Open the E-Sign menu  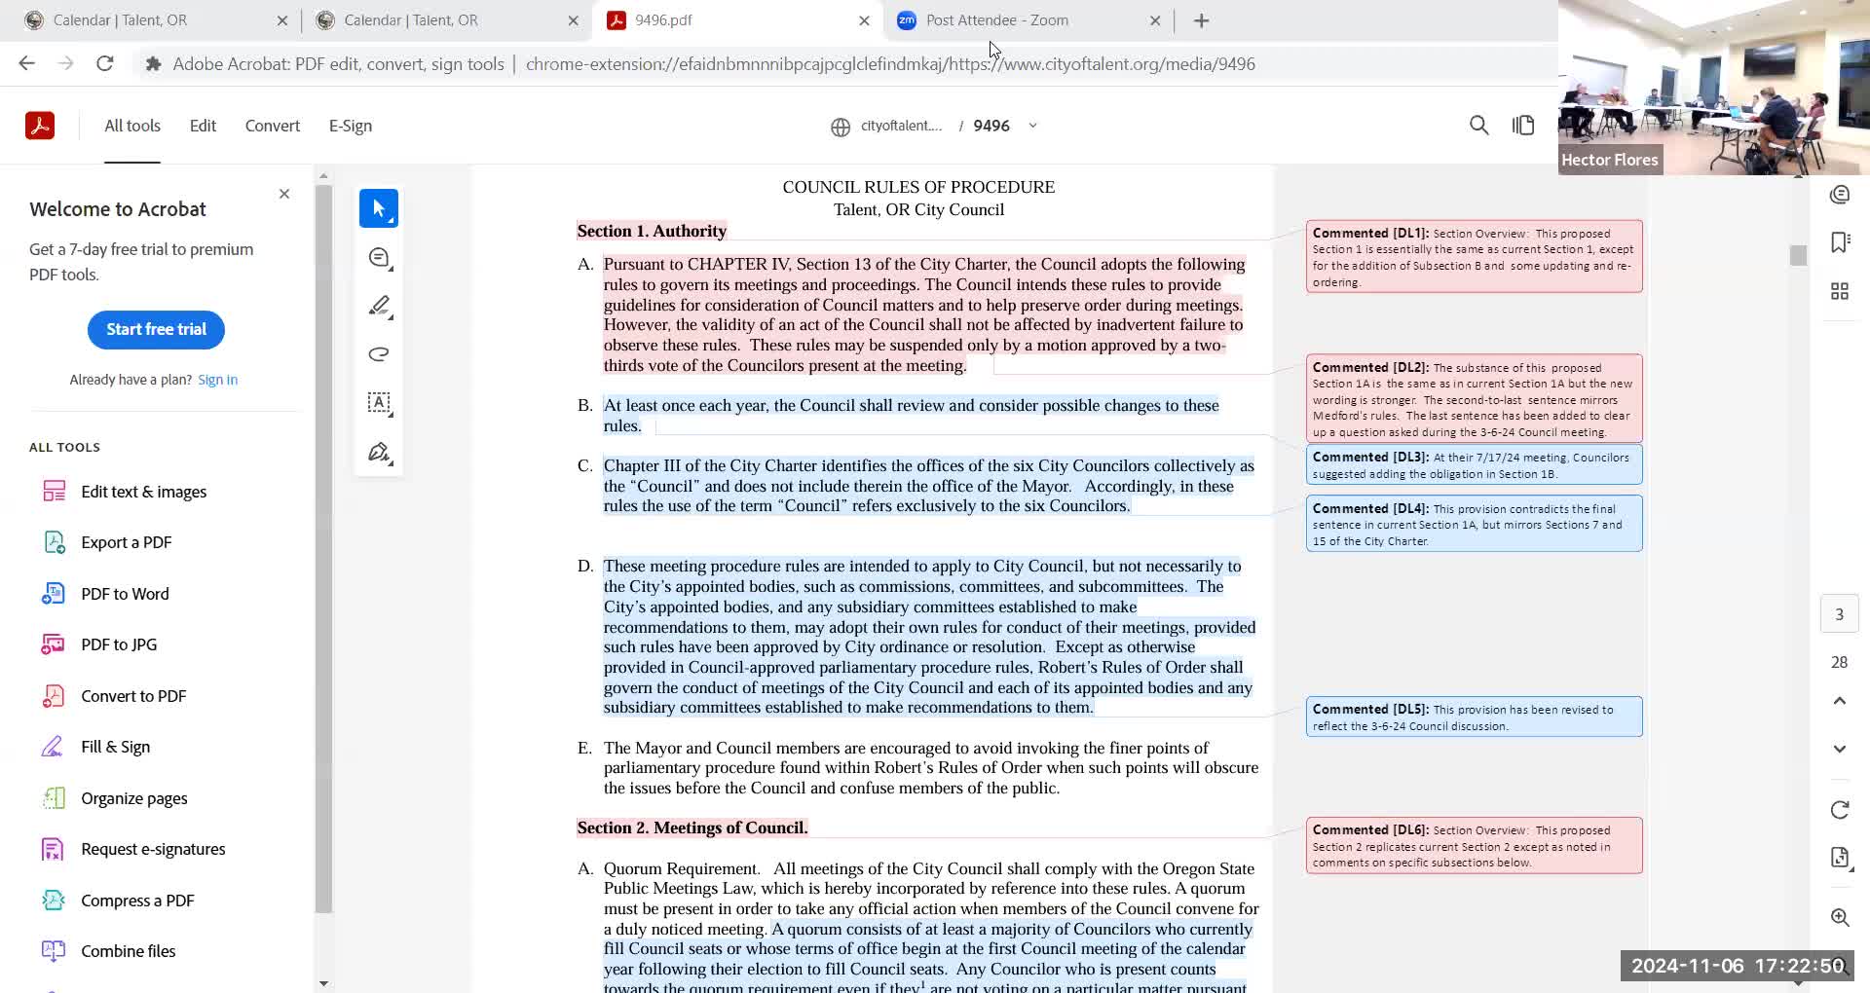[351, 126]
